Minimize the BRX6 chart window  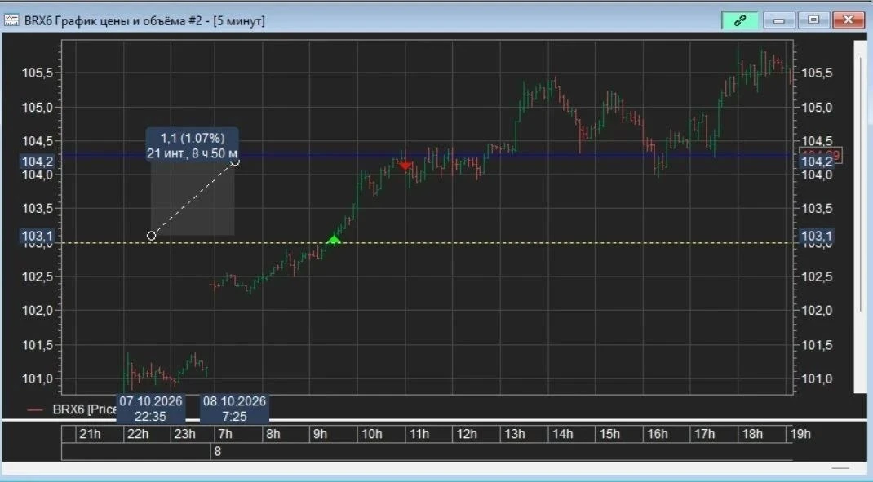coord(778,20)
